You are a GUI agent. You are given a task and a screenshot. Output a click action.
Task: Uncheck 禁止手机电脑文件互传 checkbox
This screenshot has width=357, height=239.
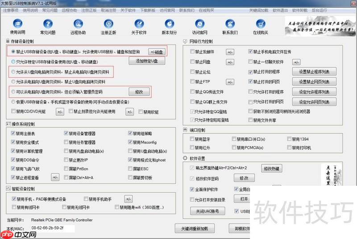pos(250,51)
